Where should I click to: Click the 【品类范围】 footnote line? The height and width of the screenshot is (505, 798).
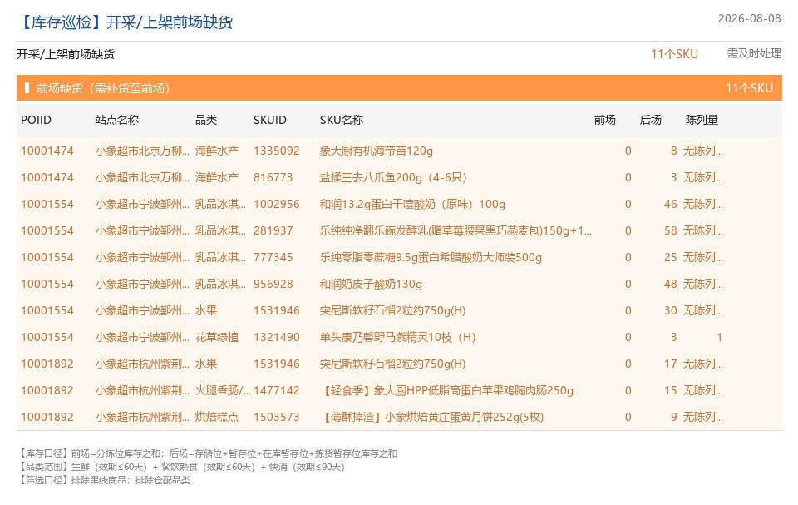(x=182, y=467)
